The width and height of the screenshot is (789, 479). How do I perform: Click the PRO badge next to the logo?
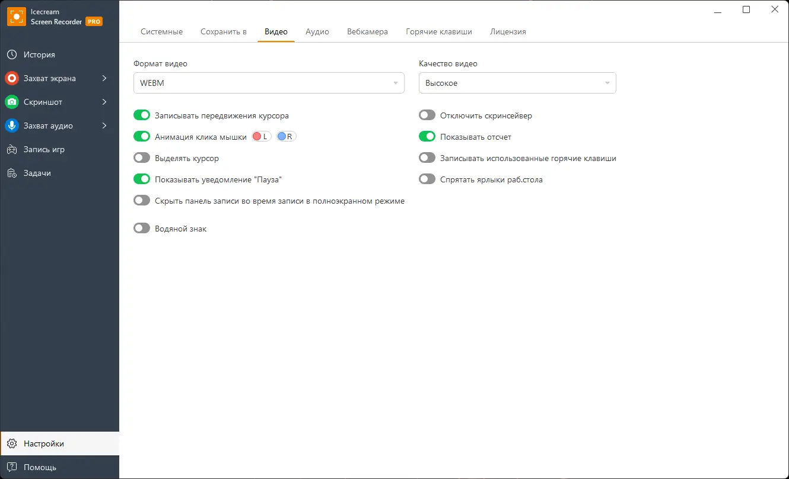click(x=94, y=21)
